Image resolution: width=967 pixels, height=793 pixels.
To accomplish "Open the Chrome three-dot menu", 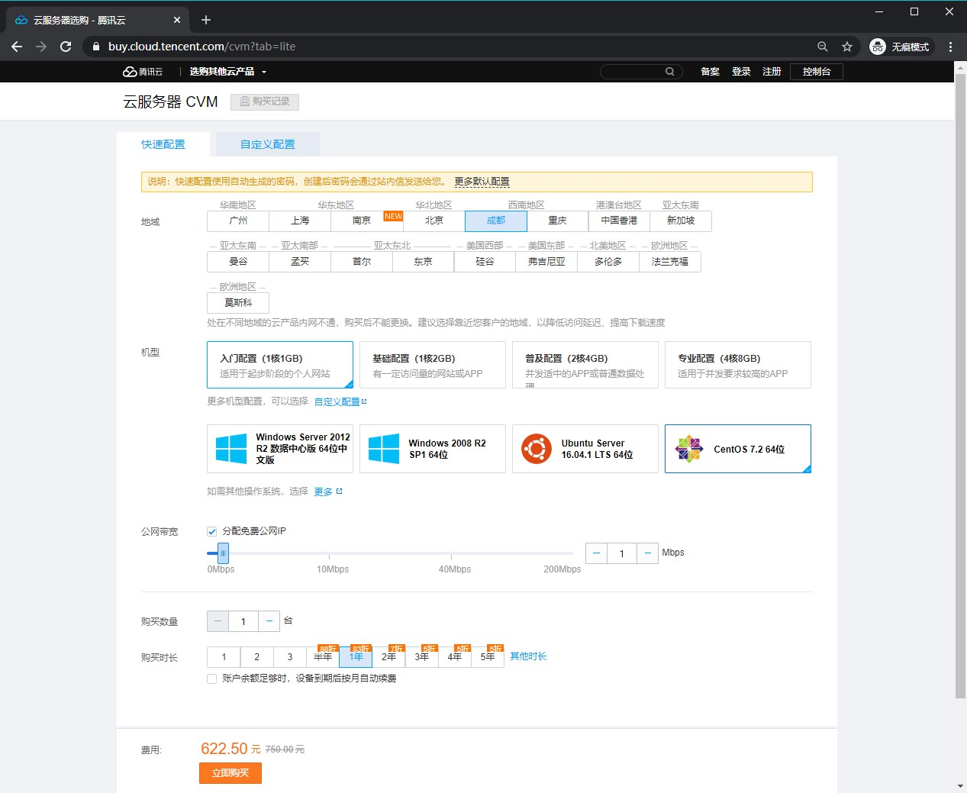I will 950,47.
